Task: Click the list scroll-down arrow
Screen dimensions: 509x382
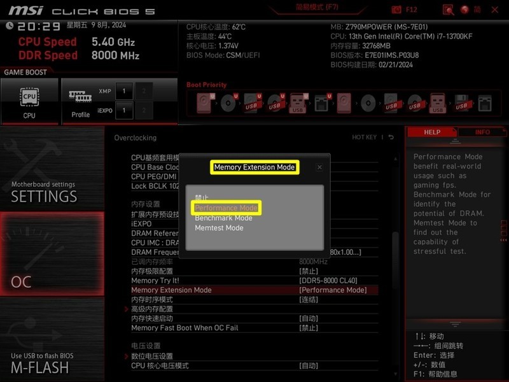Action: 395,374
